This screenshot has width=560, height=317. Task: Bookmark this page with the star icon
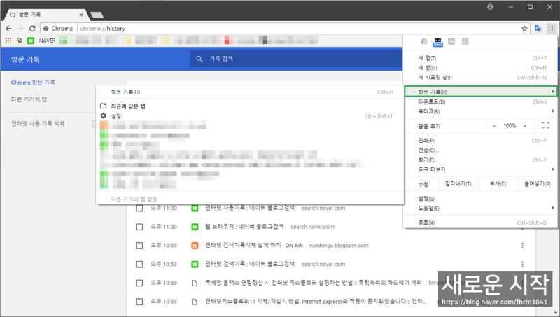pyautogui.click(x=524, y=29)
